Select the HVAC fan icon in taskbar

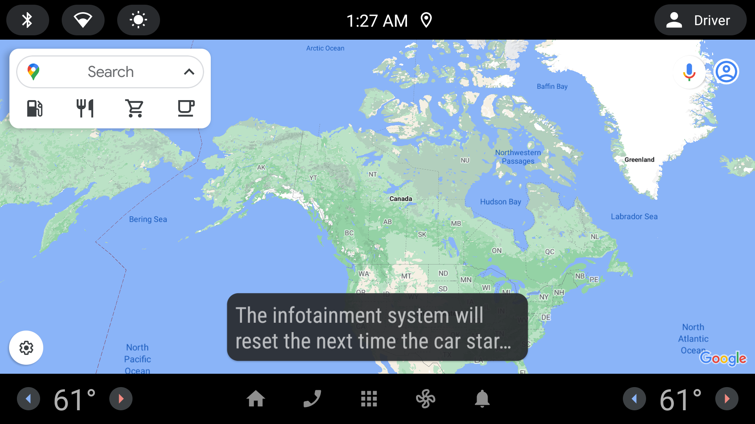point(425,398)
